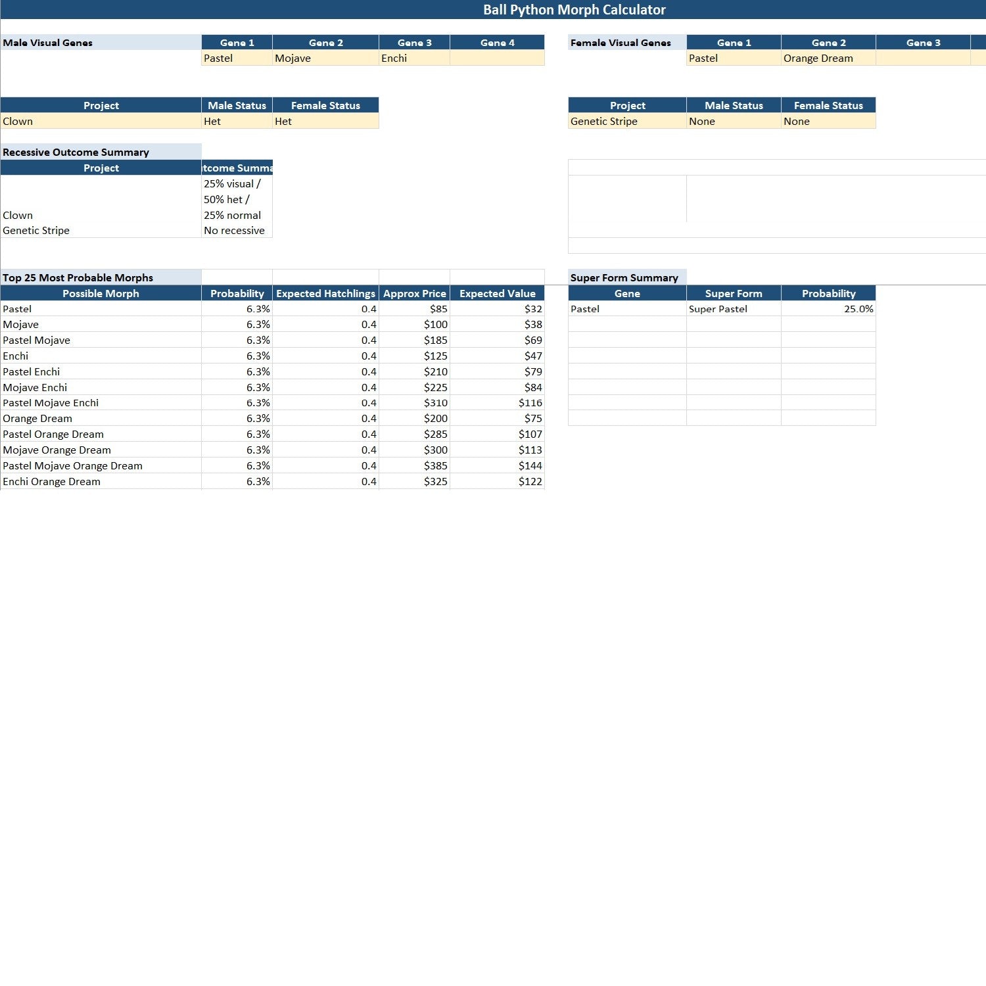Viewport: 986px width, 986px height.
Task: Select male Gene 3 cell 'Enchi'
Action: (414, 58)
